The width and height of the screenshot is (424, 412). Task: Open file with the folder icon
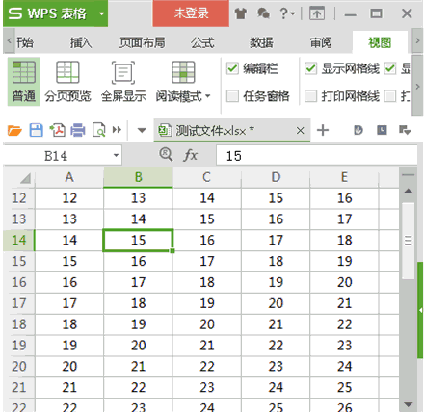[14, 131]
